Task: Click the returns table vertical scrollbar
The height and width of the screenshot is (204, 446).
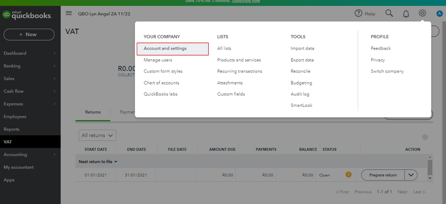Action: (x=430, y=167)
